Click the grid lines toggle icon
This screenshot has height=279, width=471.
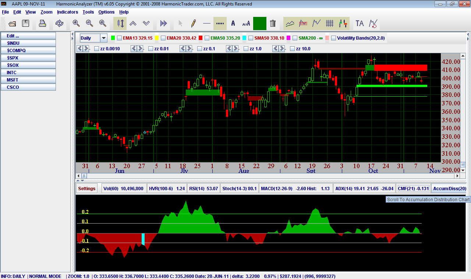(x=330, y=23)
